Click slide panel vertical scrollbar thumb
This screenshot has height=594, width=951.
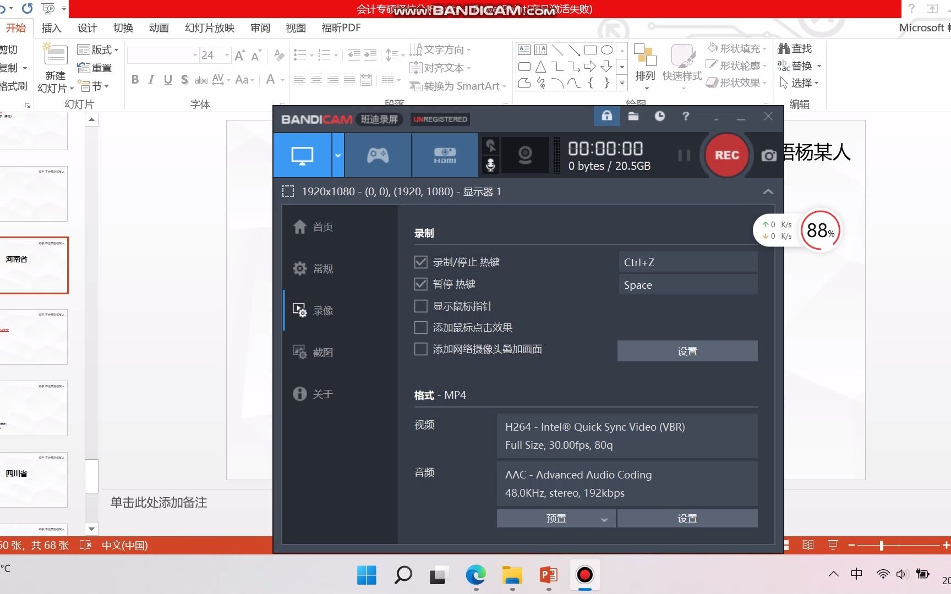click(91, 476)
